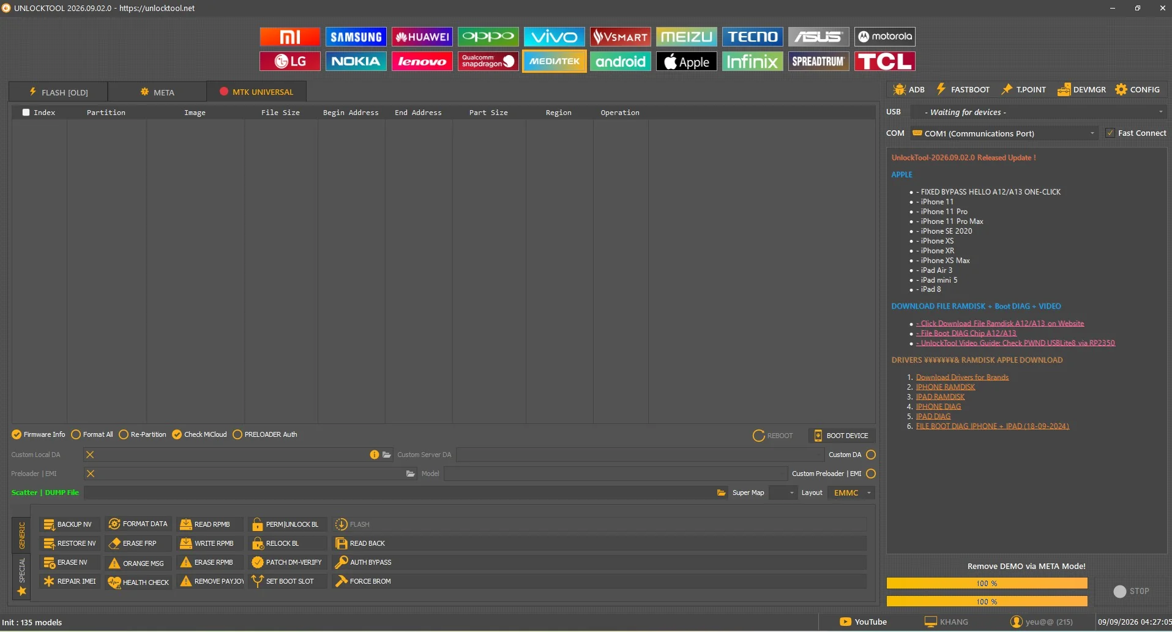Enable Re-Partition option
1172x632 pixels.
point(143,434)
